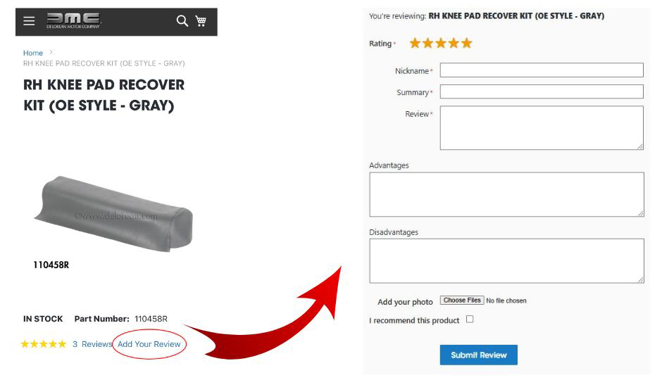Click inside the Advantages text box
Viewport: 662px width, 380px height.
pyautogui.click(x=506, y=194)
